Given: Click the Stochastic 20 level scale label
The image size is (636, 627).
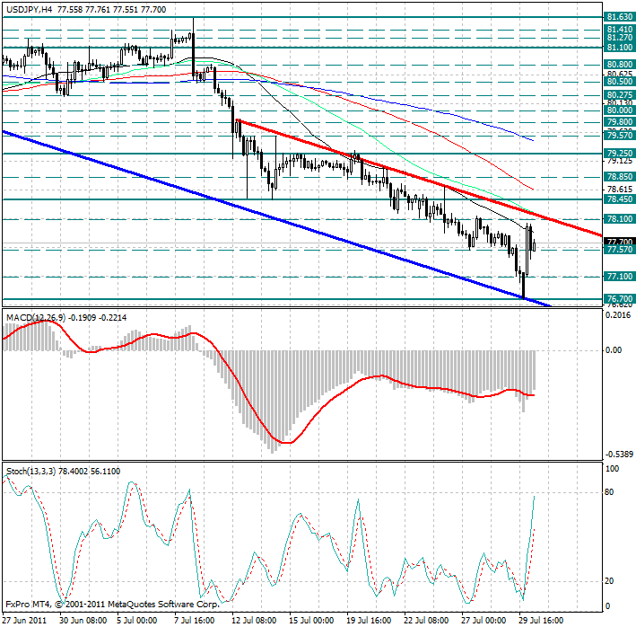Looking at the screenshot, I should click(x=611, y=580).
